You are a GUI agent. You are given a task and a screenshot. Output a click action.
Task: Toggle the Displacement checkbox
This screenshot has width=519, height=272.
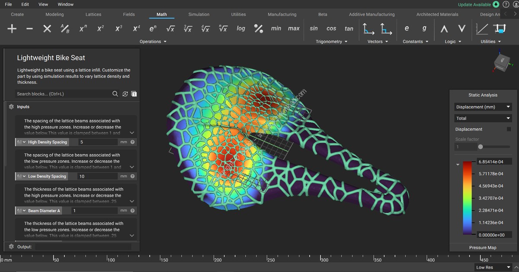(x=509, y=129)
